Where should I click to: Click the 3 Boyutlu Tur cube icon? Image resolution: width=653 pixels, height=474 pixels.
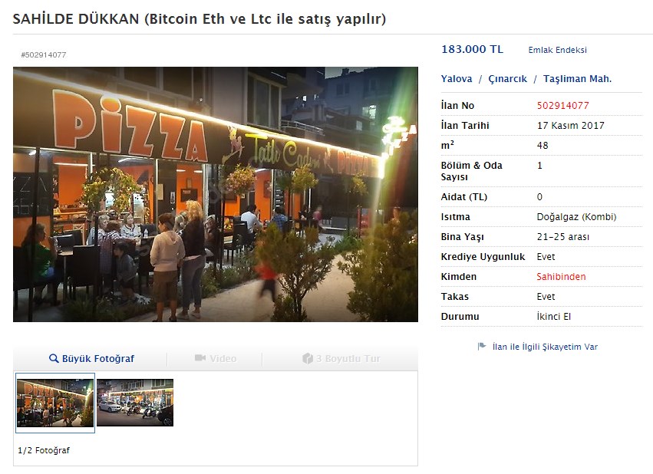tap(308, 358)
